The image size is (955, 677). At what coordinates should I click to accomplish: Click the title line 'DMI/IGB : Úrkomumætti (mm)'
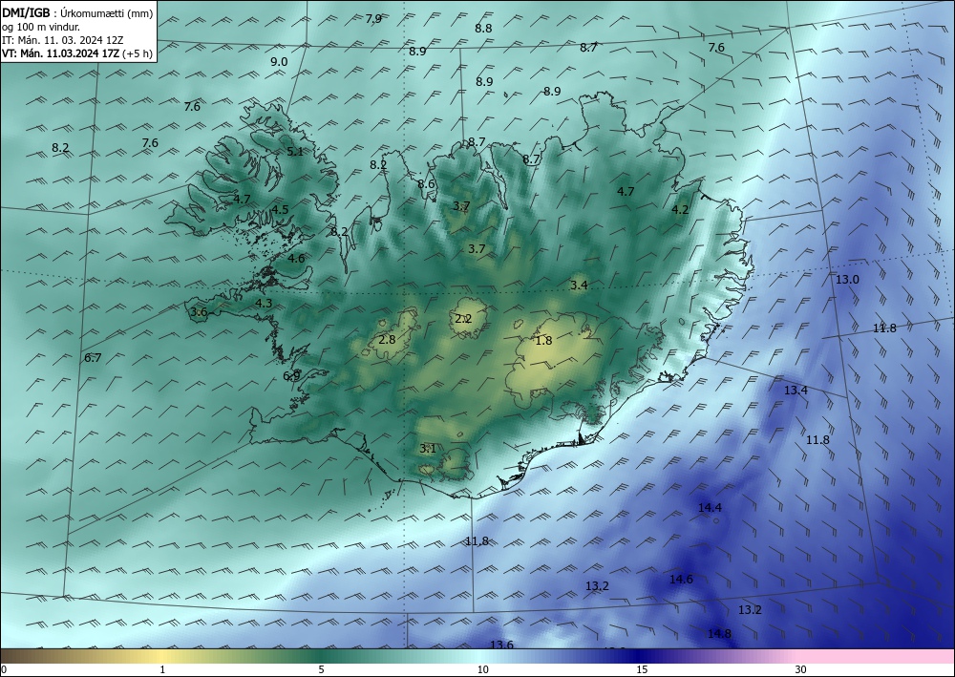[x=77, y=12]
